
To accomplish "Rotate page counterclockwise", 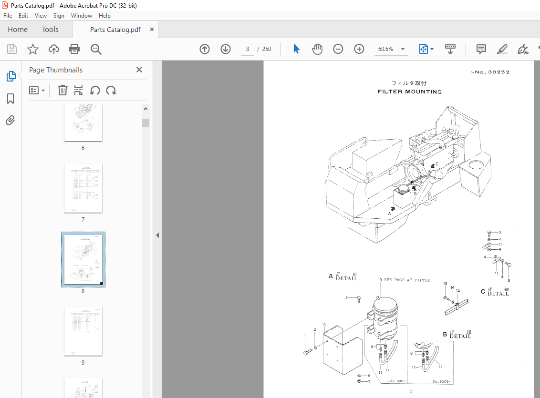I will (95, 91).
